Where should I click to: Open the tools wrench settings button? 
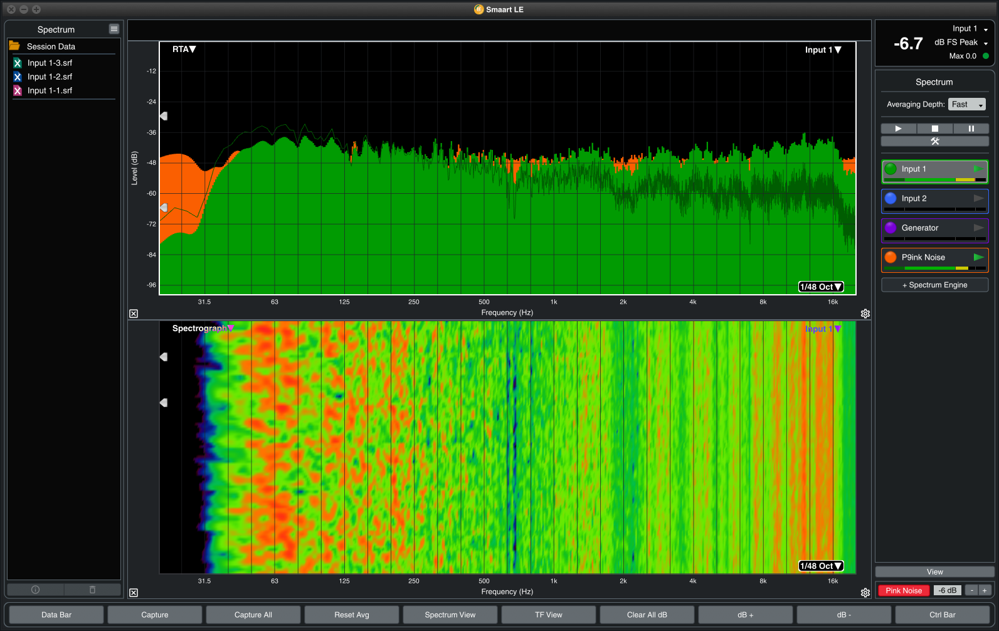[934, 141]
